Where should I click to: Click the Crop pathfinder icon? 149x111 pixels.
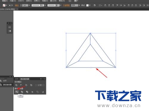(32, 92)
